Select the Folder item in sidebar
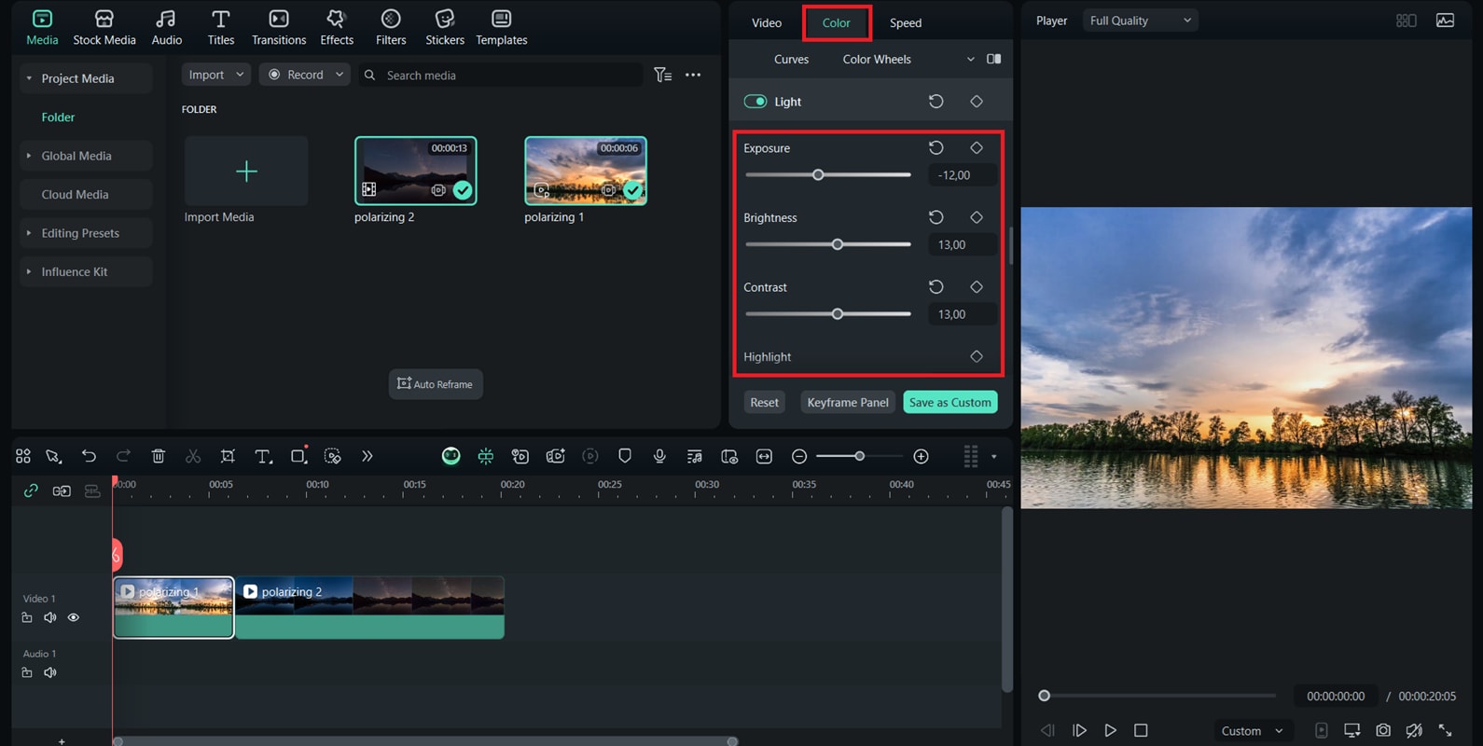 (x=58, y=117)
